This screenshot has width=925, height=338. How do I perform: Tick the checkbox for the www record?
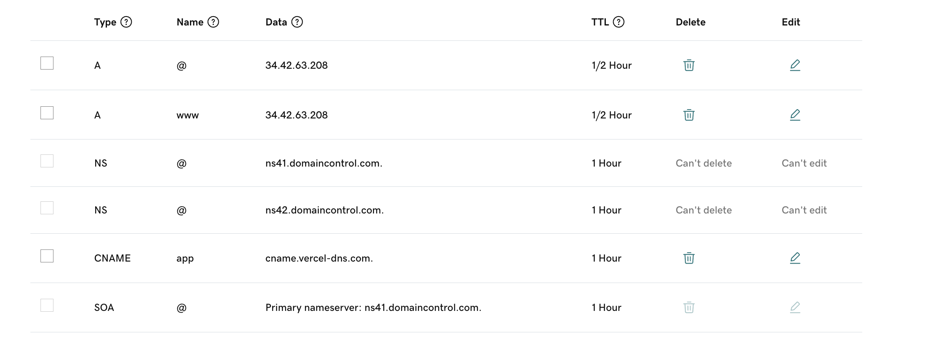tap(47, 113)
